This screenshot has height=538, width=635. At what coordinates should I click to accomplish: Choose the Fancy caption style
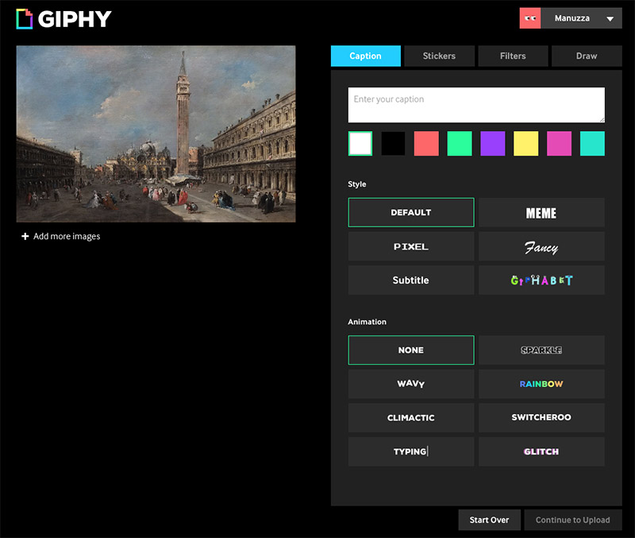click(x=541, y=246)
